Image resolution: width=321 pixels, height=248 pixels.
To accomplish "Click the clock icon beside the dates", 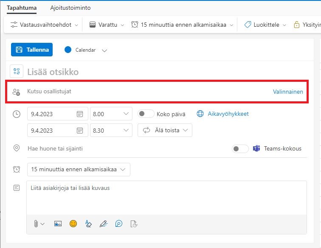I will coord(17,114).
